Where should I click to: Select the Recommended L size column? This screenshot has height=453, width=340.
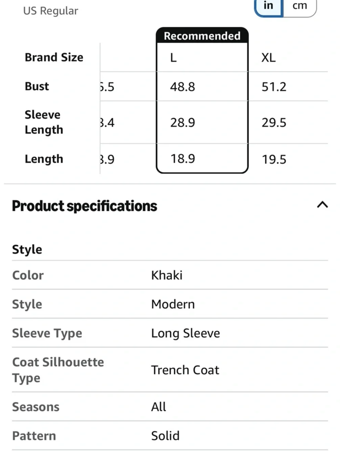click(202, 100)
